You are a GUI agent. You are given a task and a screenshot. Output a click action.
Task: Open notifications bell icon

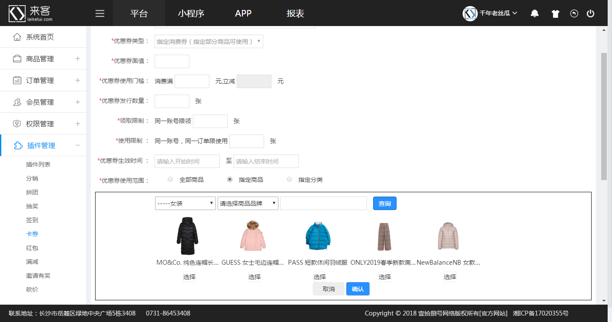(535, 13)
